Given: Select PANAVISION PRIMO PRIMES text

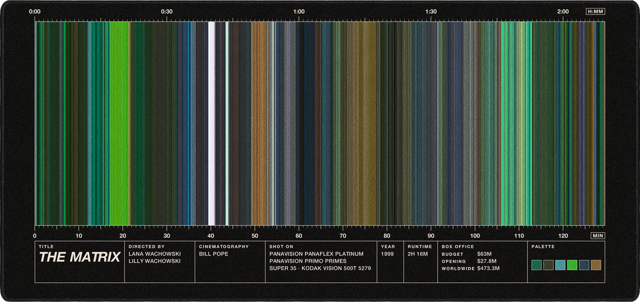Looking at the screenshot, I should point(308,261).
